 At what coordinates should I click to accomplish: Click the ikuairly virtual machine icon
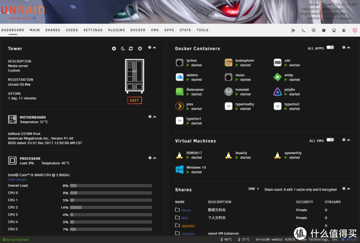[x=229, y=155]
